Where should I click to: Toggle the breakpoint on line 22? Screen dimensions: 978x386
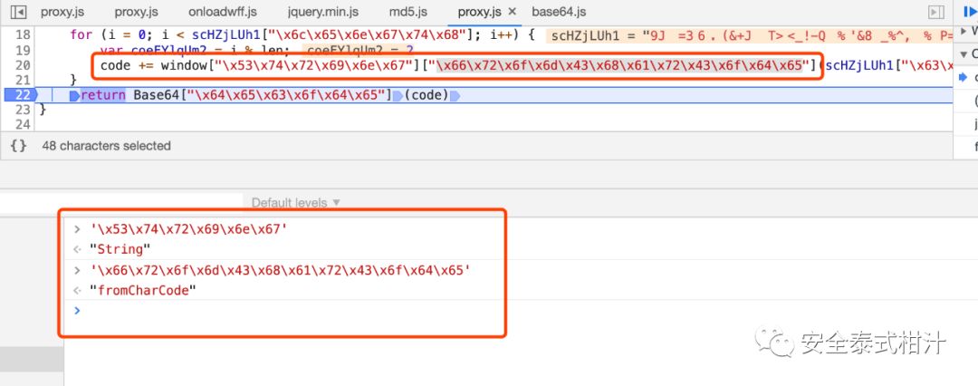23,95
